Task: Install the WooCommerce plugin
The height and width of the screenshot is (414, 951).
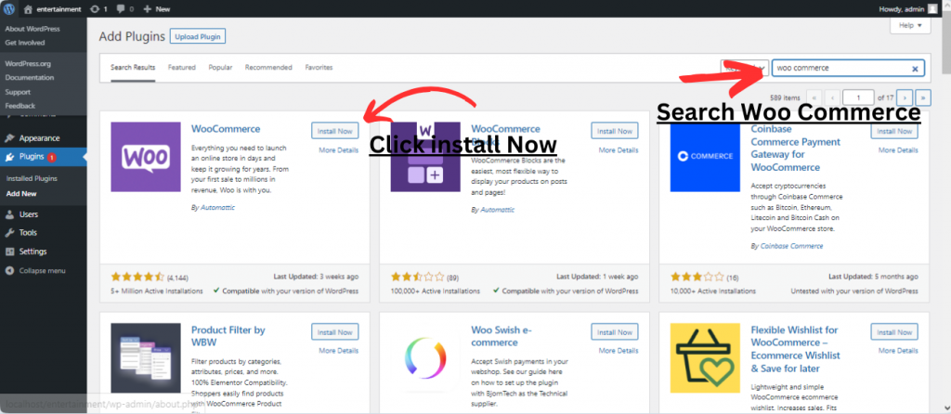Action: tap(335, 131)
